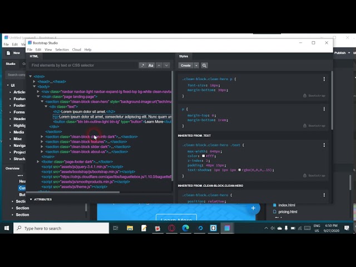
Task: Select the Learn More button element row
Action: (x=112, y=122)
